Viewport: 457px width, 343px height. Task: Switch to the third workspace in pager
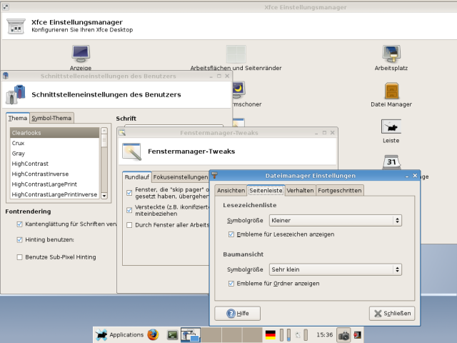click(x=232, y=334)
